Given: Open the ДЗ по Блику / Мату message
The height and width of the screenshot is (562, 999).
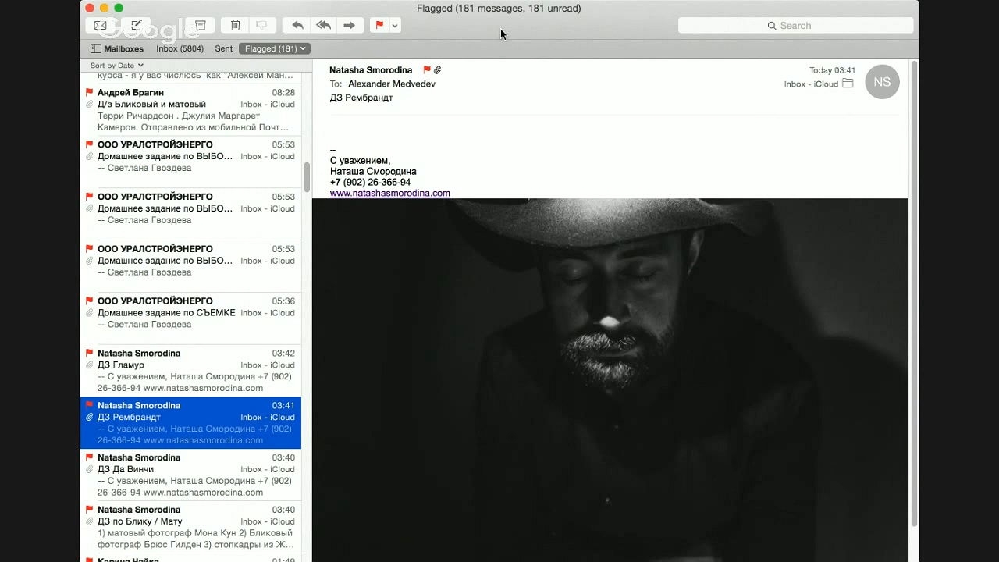Looking at the screenshot, I should pyautogui.click(x=190, y=528).
